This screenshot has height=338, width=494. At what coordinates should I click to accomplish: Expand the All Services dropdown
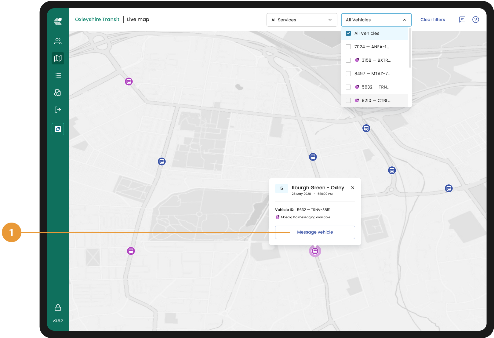coord(302,20)
